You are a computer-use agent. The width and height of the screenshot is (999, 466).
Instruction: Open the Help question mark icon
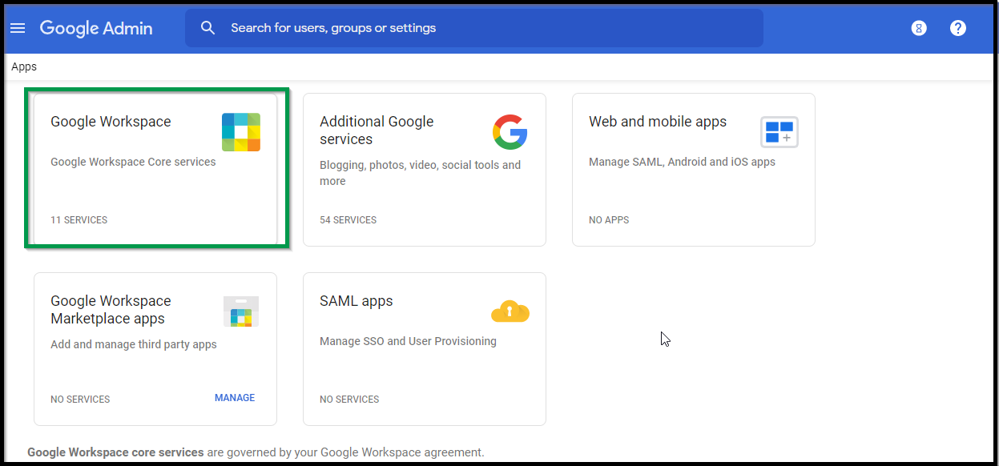click(958, 28)
